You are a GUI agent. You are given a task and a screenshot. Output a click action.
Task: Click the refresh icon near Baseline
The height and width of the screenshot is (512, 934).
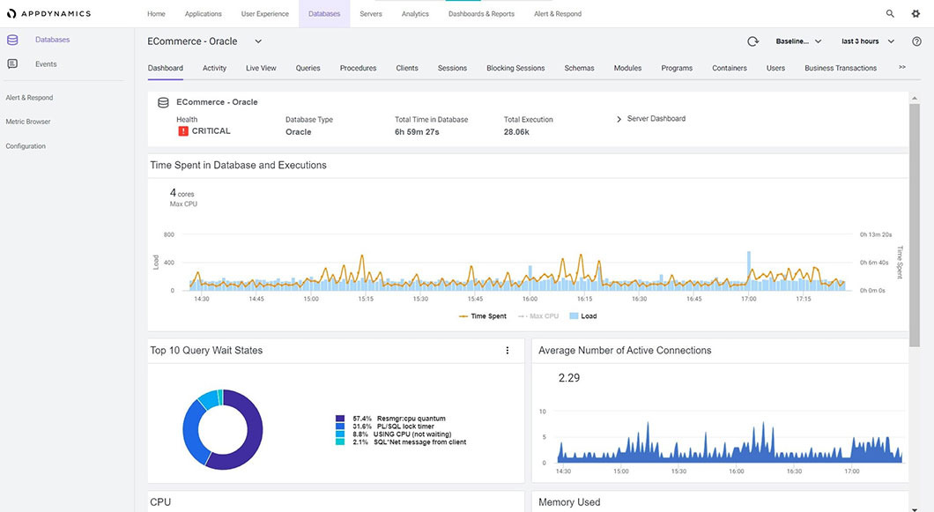[x=752, y=41]
